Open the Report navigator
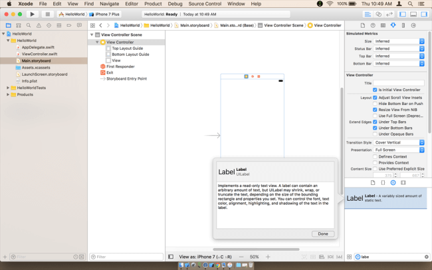432x270 pixels. (79, 25)
